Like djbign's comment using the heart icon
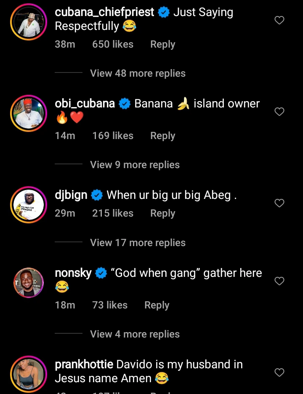The width and height of the screenshot is (303, 394). tap(279, 203)
